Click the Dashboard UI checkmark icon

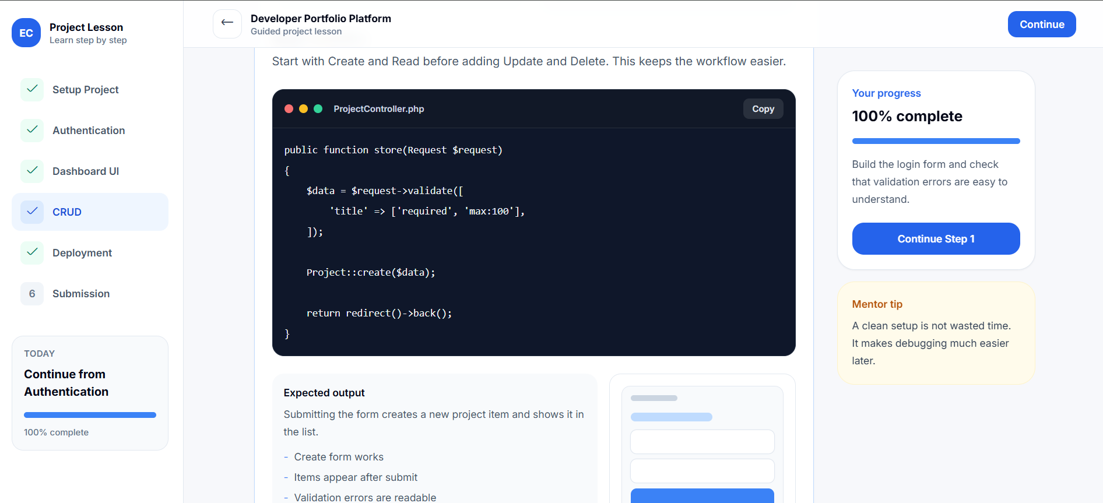[x=32, y=171]
